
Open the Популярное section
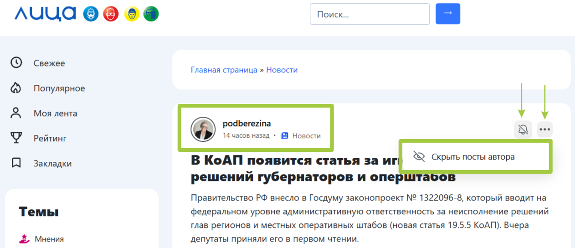click(59, 88)
